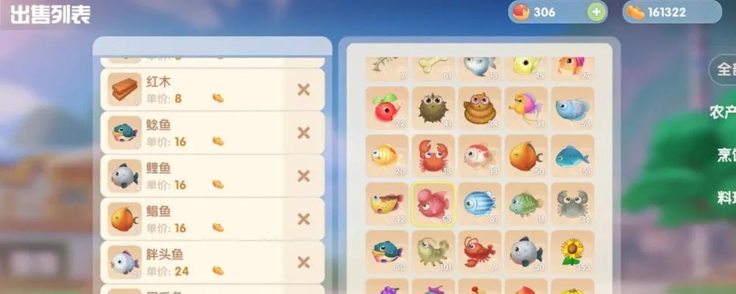
Task: Select the pufferfish item with count 41
Action: (433, 108)
